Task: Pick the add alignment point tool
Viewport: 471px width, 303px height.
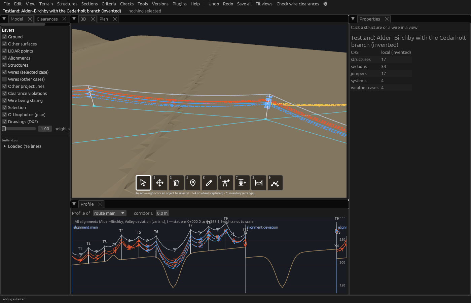Action: click(275, 183)
